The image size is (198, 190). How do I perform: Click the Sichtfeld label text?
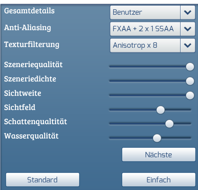[x=20, y=107]
